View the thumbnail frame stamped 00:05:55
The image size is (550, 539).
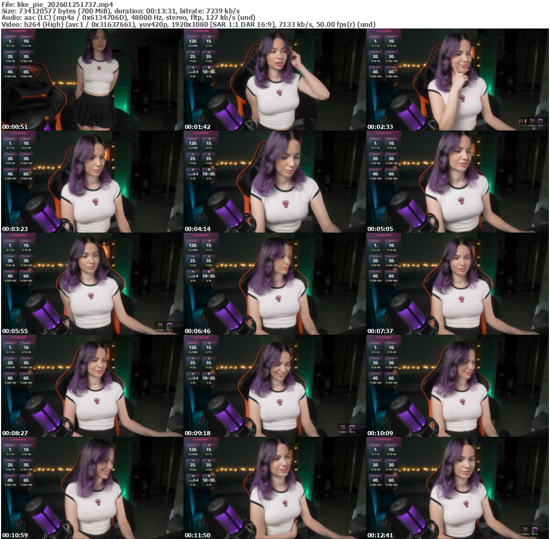click(92, 284)
